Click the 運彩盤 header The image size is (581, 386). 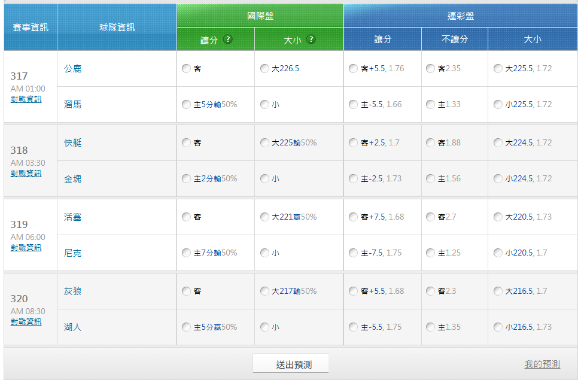461,16
